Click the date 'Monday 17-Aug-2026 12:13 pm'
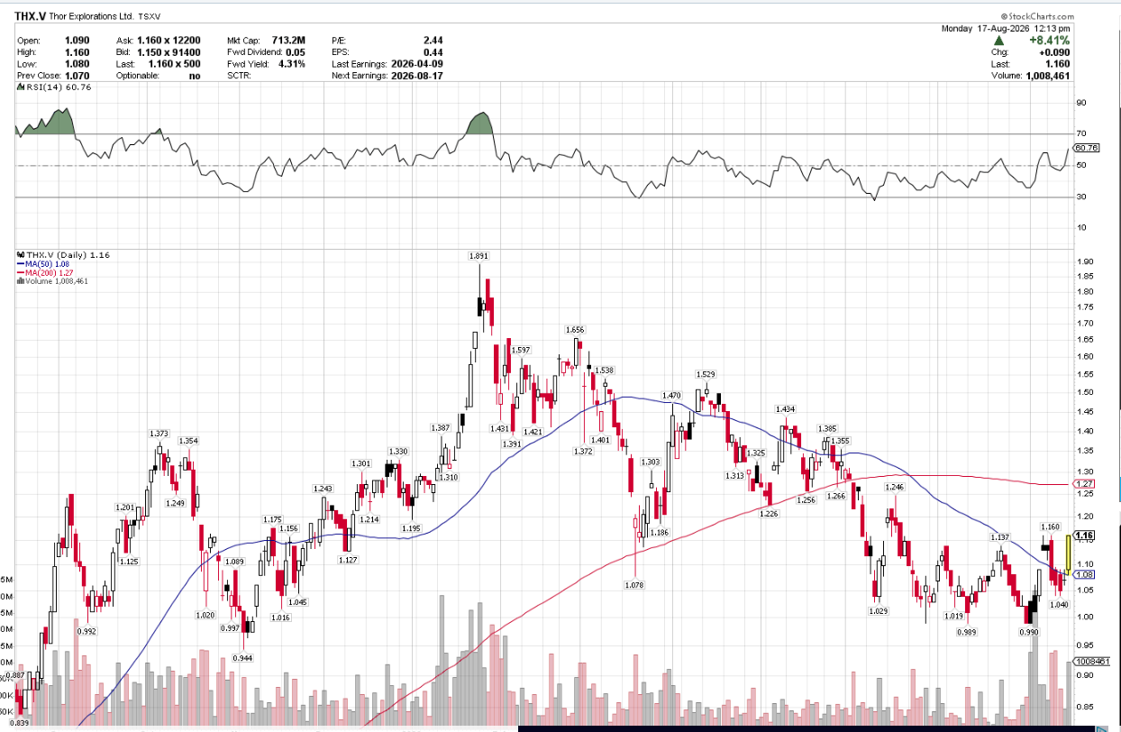This screenshot has width=1121, height=732. (1006, 28)
